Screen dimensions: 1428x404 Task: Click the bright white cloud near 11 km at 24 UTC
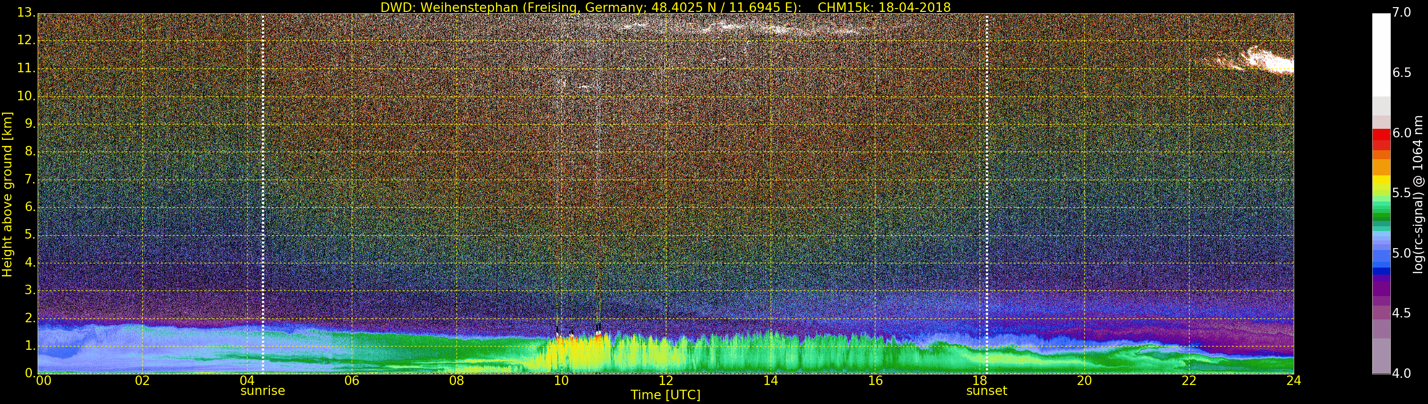[x=1269, y=62]
